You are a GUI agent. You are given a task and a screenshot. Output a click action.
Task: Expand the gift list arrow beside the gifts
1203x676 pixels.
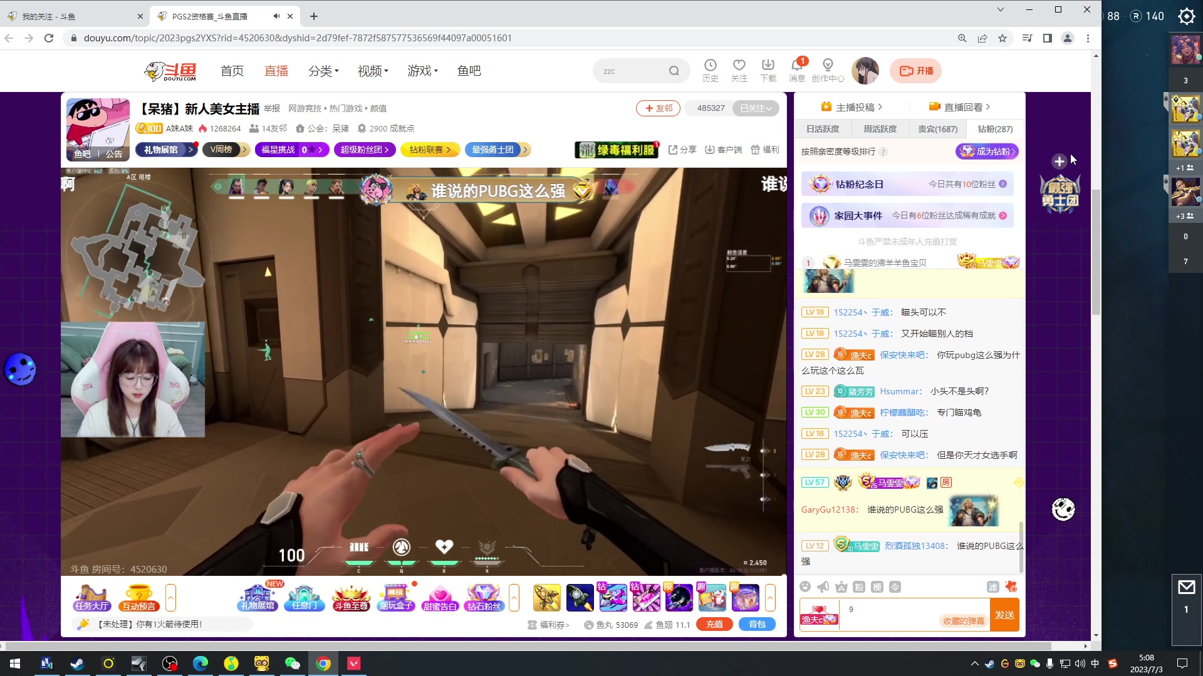point(770,598)
